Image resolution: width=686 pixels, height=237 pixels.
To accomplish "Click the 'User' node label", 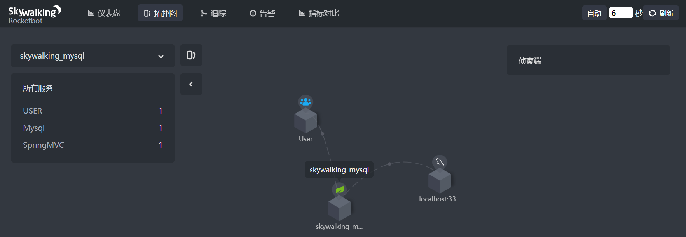I will pos(306,139).
